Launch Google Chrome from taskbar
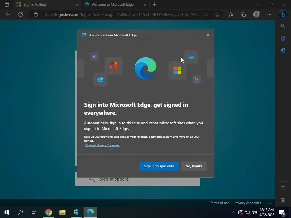 pos(48,212)
